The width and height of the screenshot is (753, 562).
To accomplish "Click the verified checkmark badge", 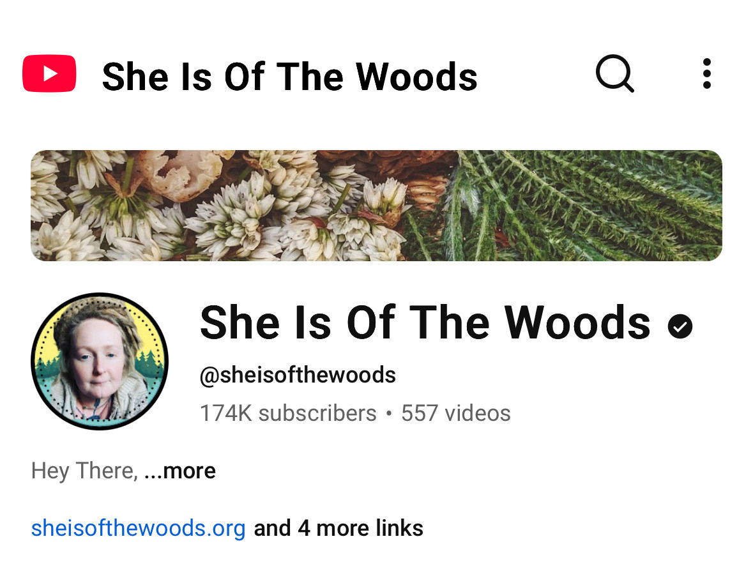I will (680, 326).
